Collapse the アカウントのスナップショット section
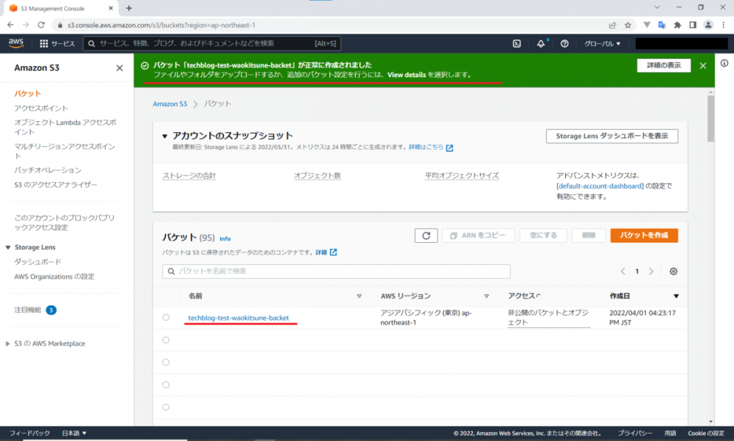 click(164, 136)
